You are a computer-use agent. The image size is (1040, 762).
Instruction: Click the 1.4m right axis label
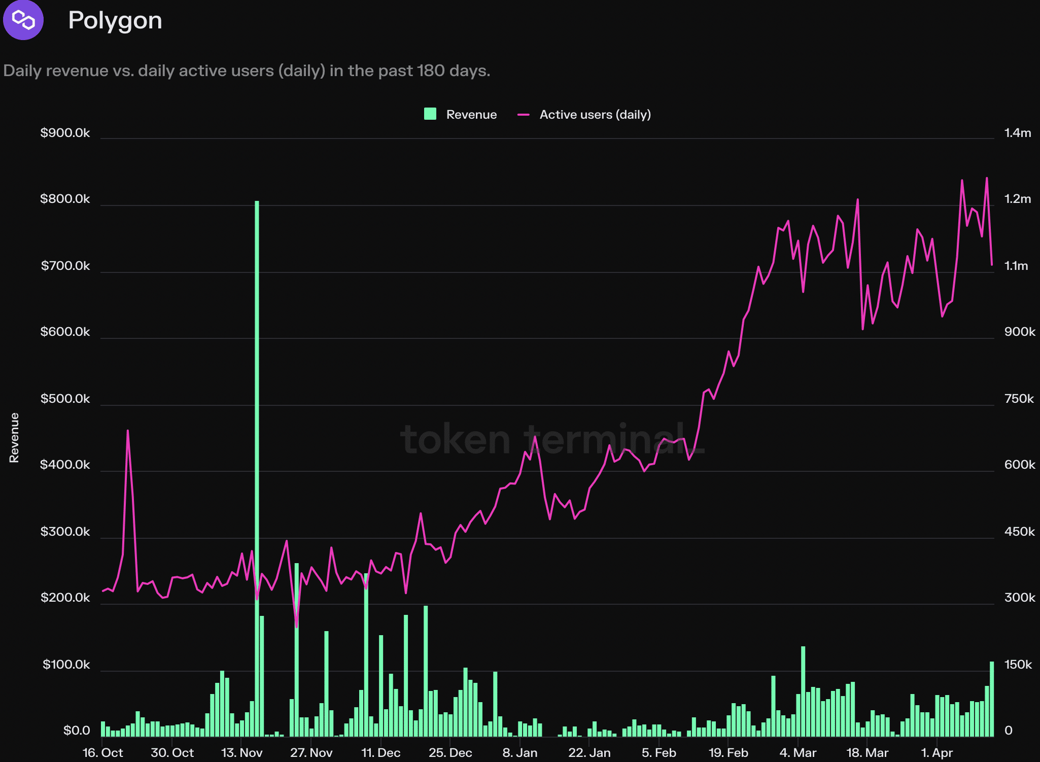point(1018,133)
